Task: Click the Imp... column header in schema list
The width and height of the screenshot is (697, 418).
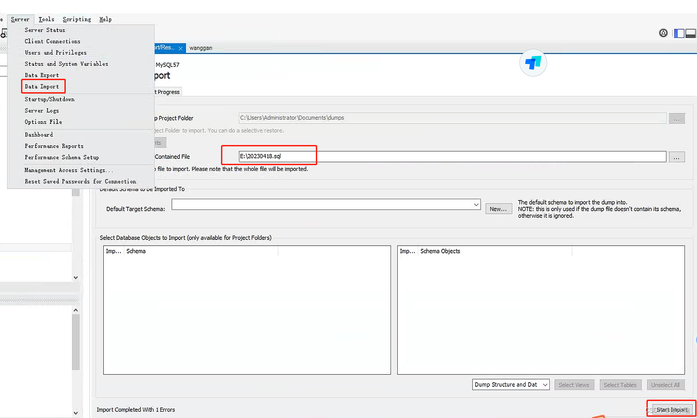Action: click(x=114, y=251)
